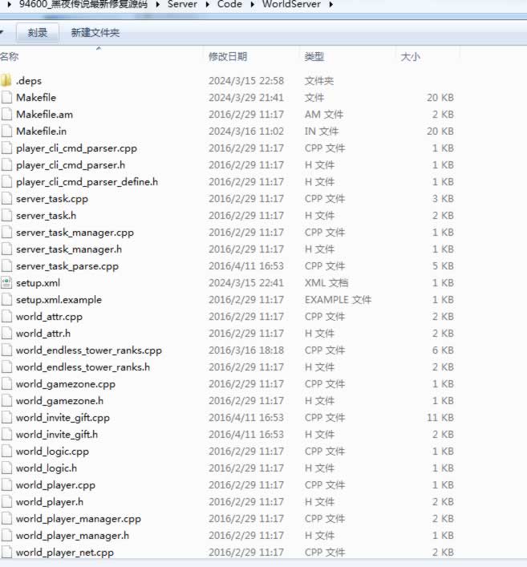Select icon of world_invite_gift.h
Image resolution: width=527 pixels, height=567 pixels.
(x=6, y=435)
